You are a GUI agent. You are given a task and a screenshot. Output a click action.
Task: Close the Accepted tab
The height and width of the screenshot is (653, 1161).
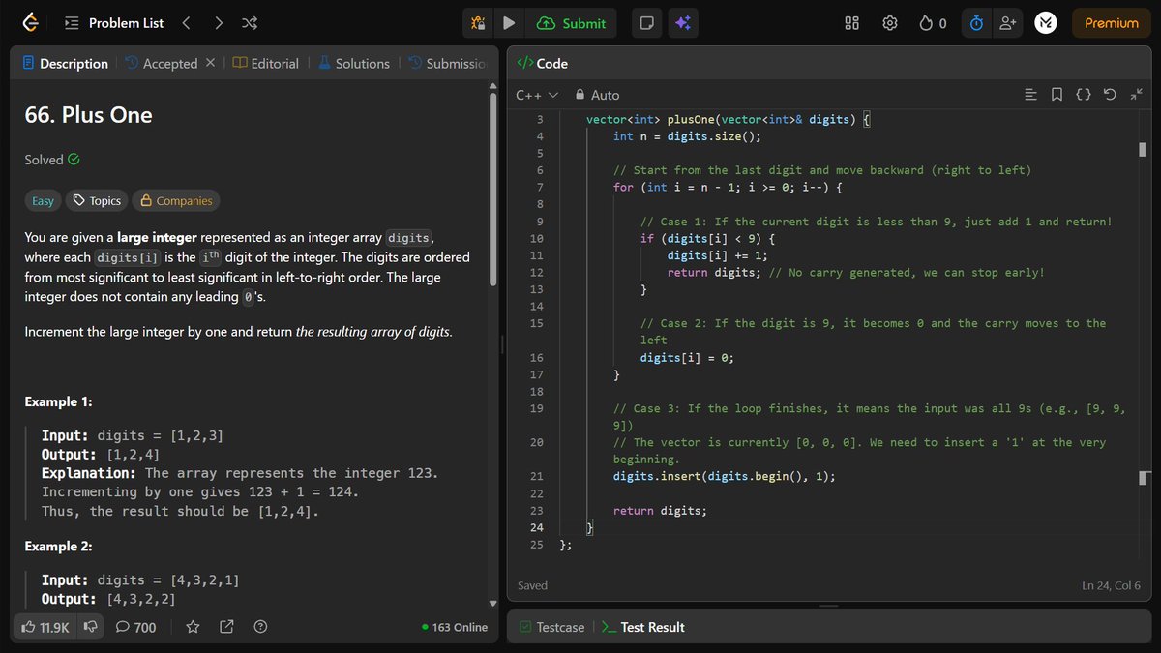211,63
